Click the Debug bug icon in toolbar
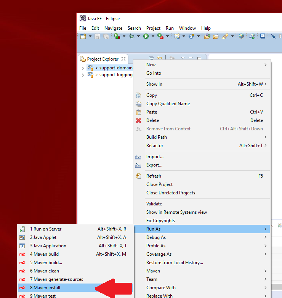282x298 pixels. click(x=132, y=36)
